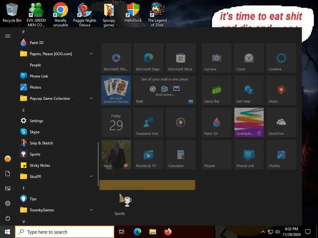
Task: Click the Type here to search box
Action: [x=65, y=232]
